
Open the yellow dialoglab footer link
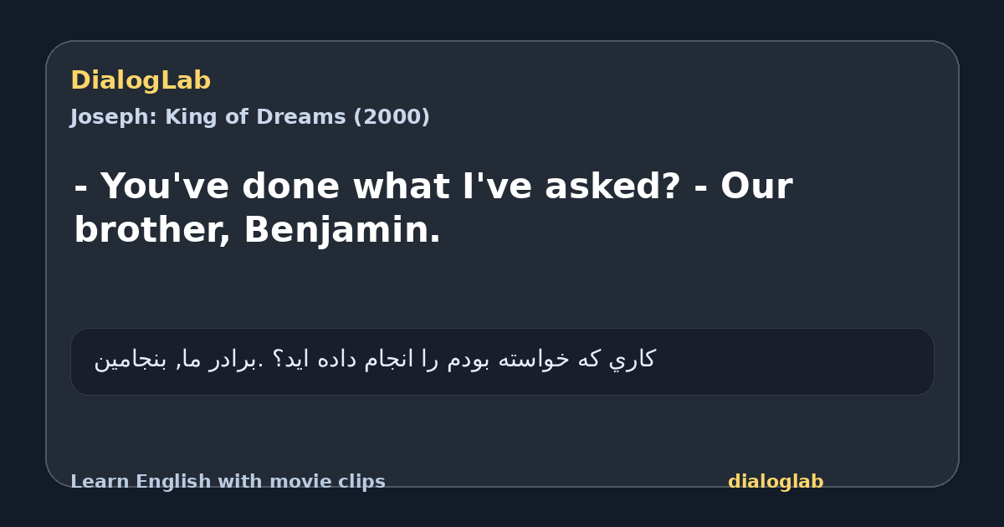[x=776, y=482]
